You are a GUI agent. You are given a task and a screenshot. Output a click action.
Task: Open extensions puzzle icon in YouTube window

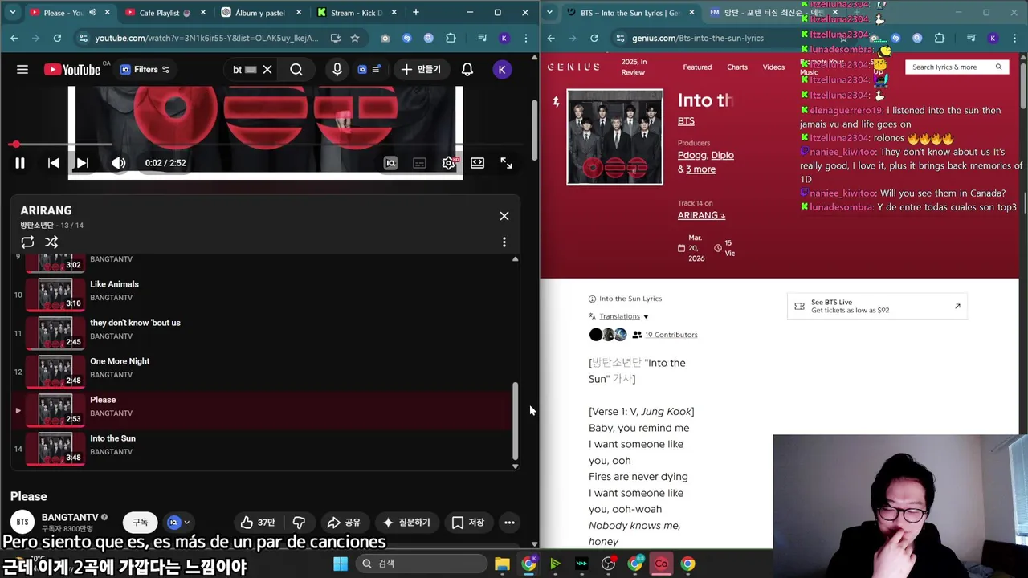click(451, 38)
